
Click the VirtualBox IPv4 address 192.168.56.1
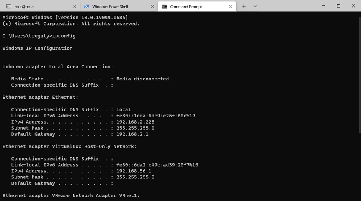point(134,171)
